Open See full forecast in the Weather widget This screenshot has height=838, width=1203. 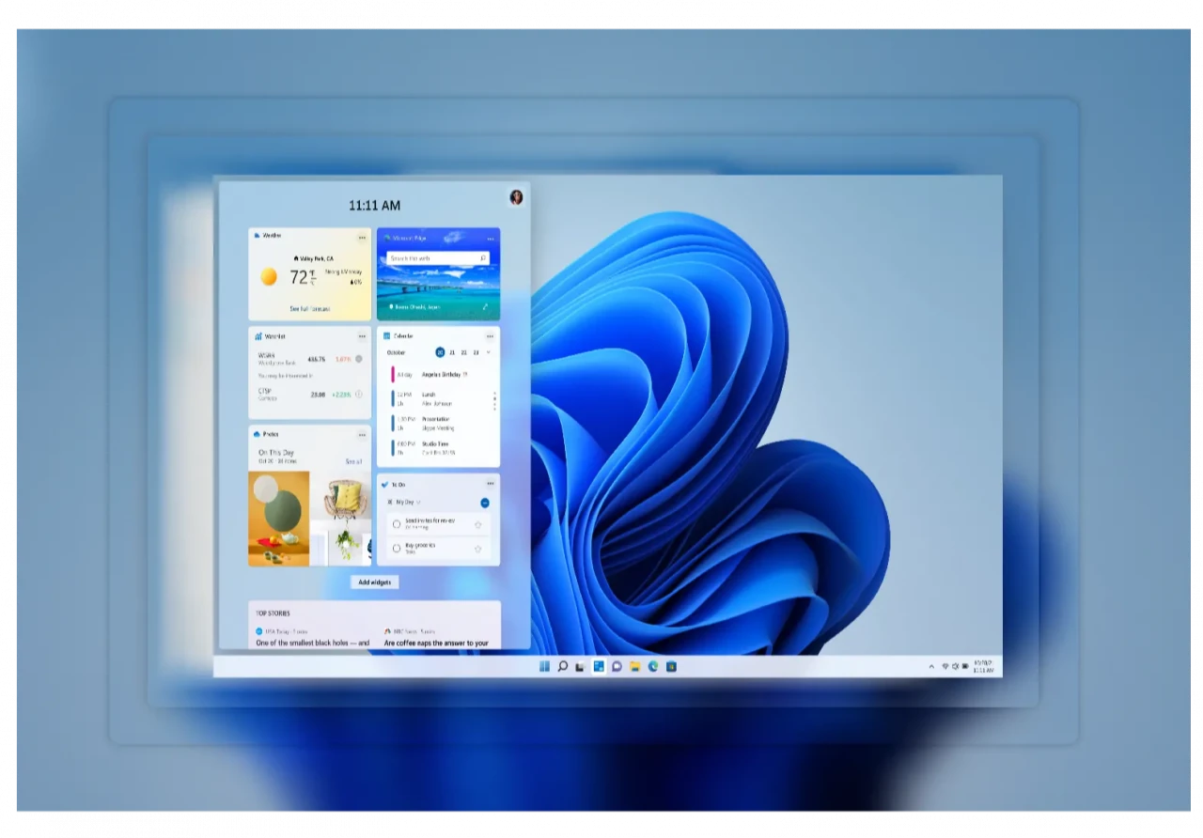[308, 307]
